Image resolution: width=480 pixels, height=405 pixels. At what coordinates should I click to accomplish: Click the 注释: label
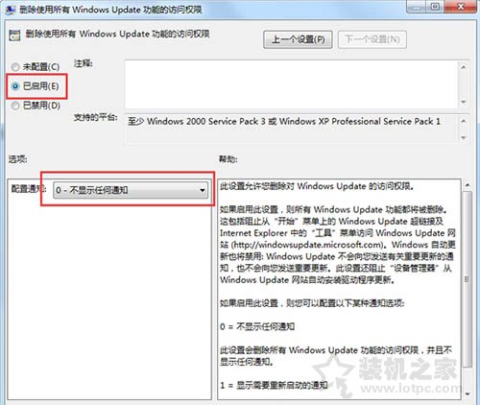(84, 63)
